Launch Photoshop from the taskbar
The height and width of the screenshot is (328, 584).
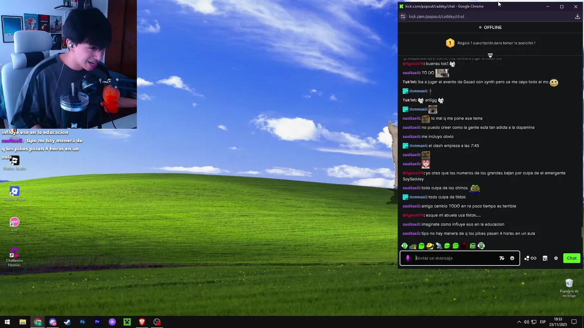click(82, 322)
